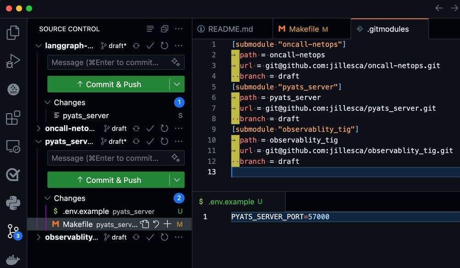Refresh the langgraph repository
The width and height of the screenshot is (460, 268).
[x=165, y=46]
